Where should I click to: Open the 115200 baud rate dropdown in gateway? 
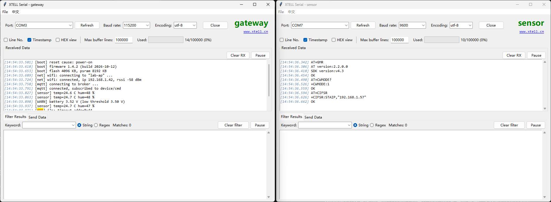point(147,25)
